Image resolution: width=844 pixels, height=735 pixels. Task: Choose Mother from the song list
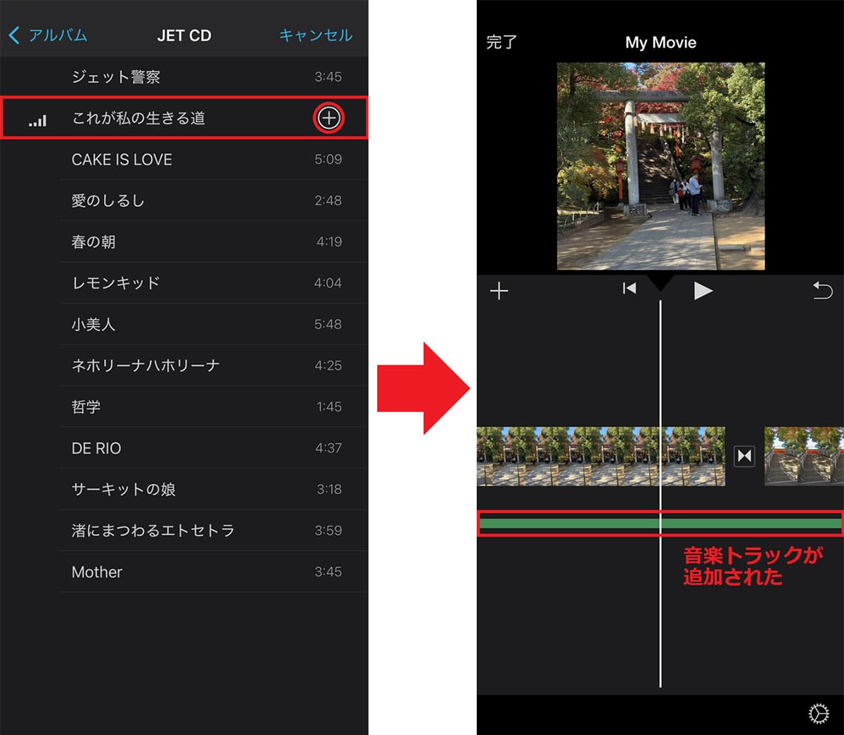[96, 572]
